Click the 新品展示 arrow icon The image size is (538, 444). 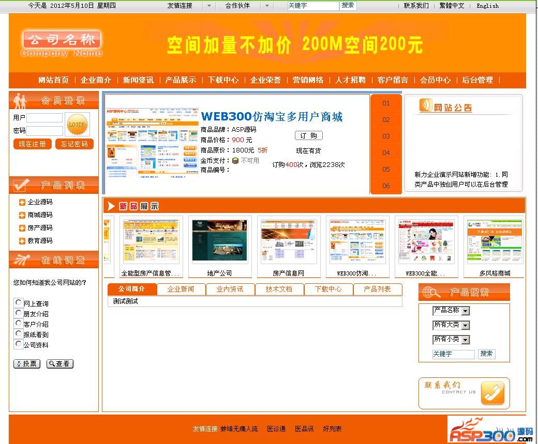(x=111, y=206)
